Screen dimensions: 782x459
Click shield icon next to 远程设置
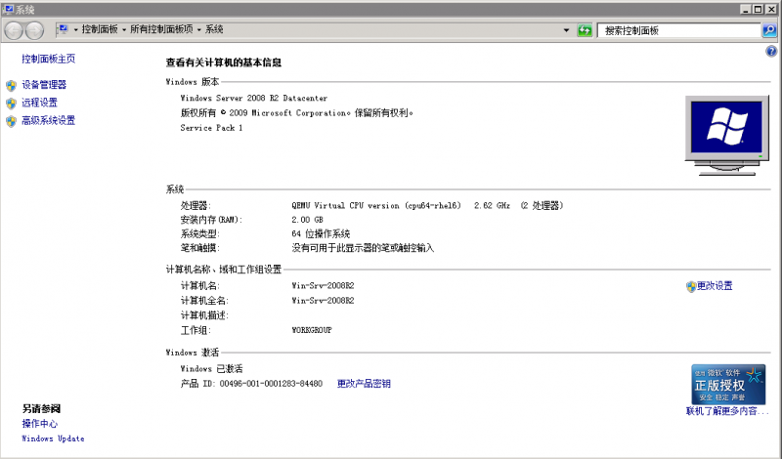tap(11, 104)
